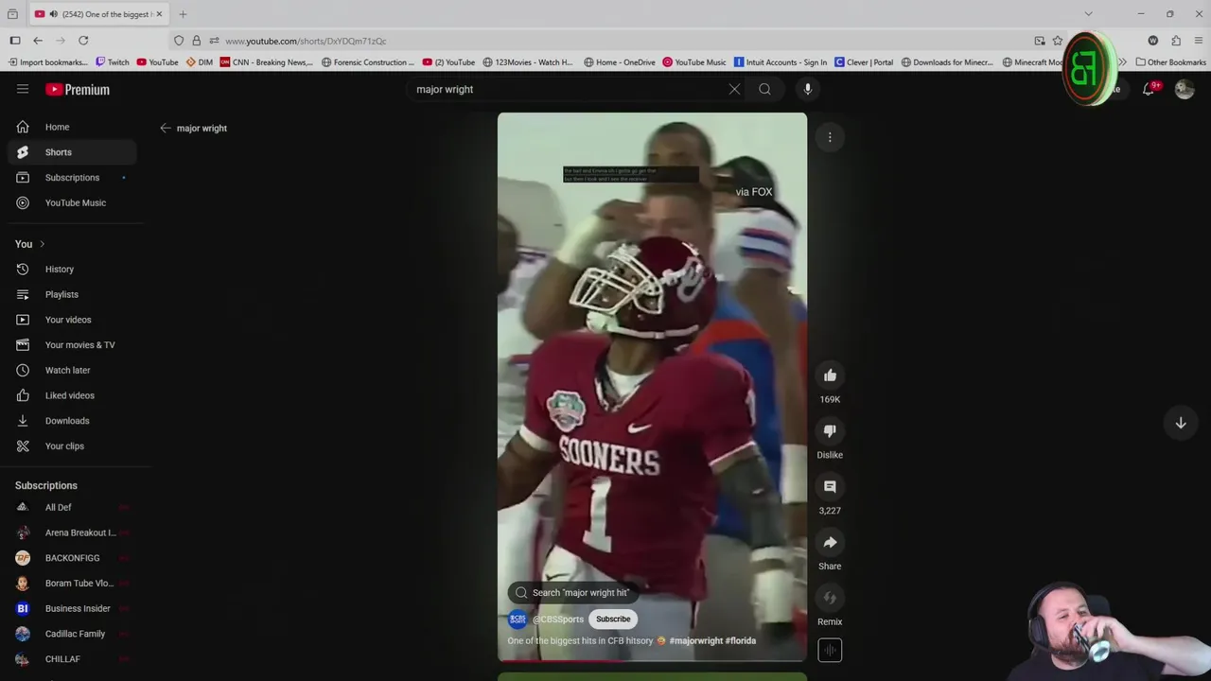Open the CBS Sports channel avatar
Image resolution: width=1211 pixels, height=681 pixels.
click(x=518, y=619)
